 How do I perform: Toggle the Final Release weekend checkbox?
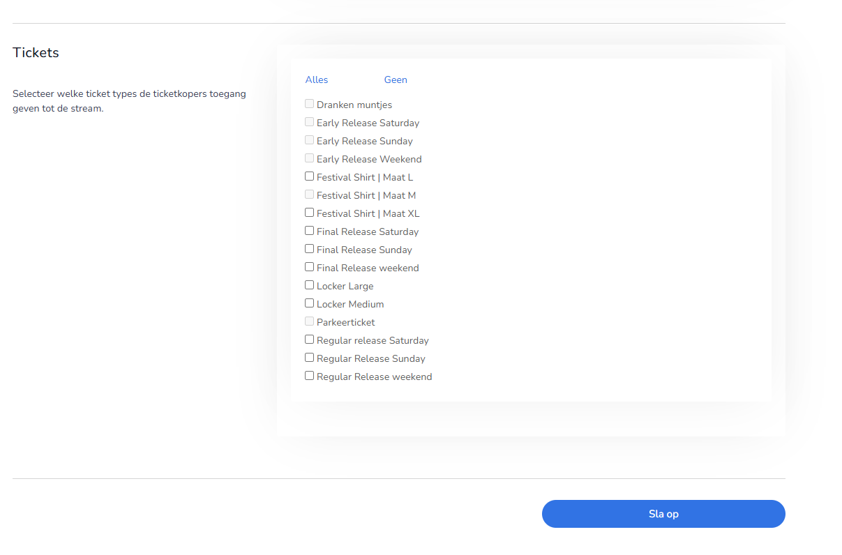pos(310,267)
